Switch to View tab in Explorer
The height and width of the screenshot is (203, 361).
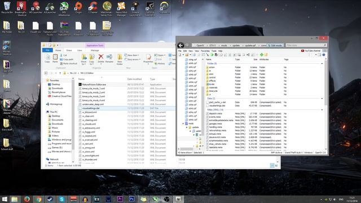(80, 50)
